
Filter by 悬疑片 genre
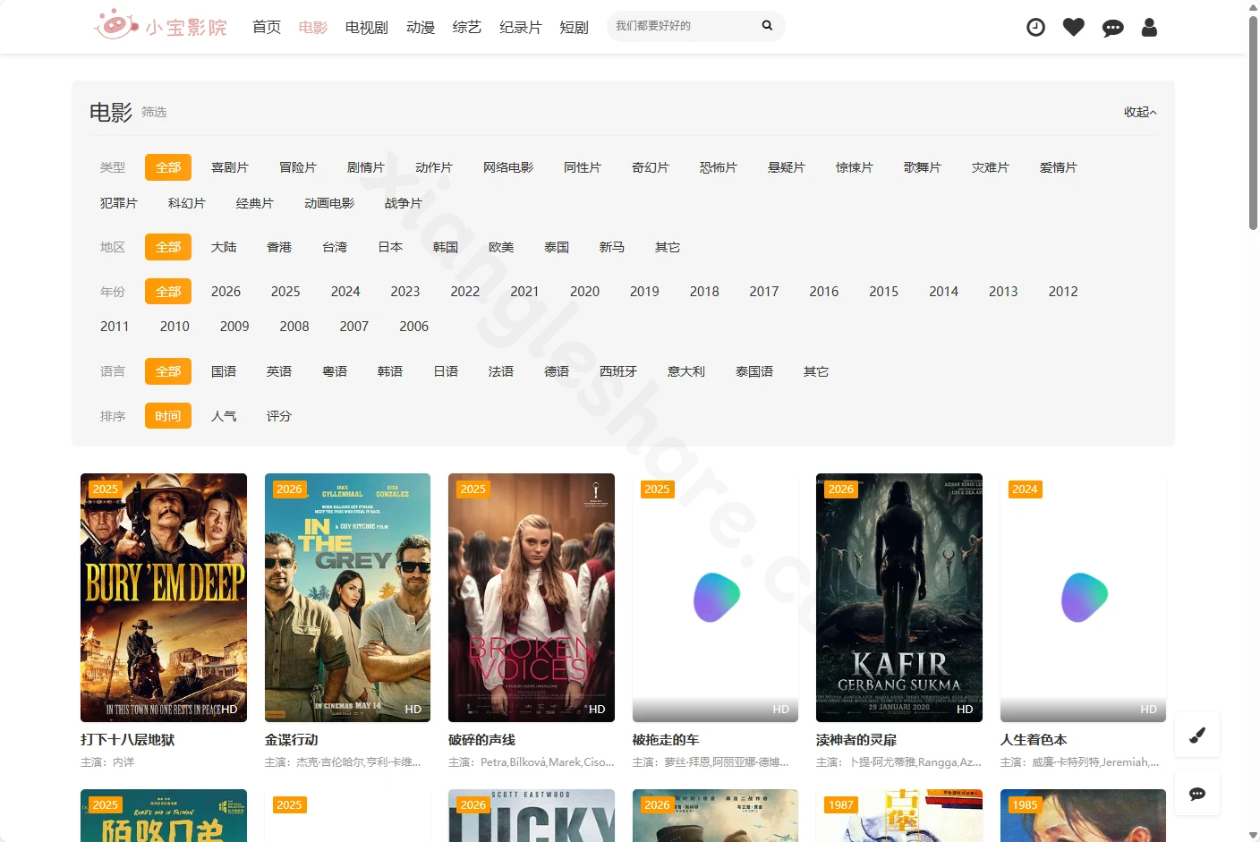[x=787, y=167]
